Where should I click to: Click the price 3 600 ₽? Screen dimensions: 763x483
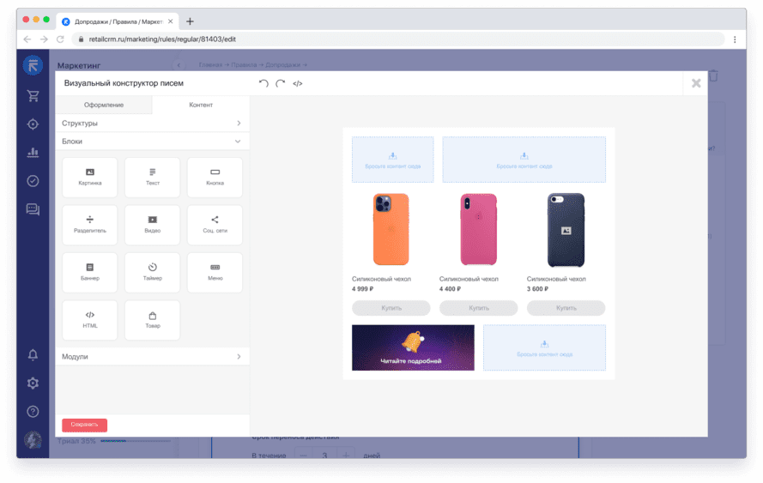[537, 289]
